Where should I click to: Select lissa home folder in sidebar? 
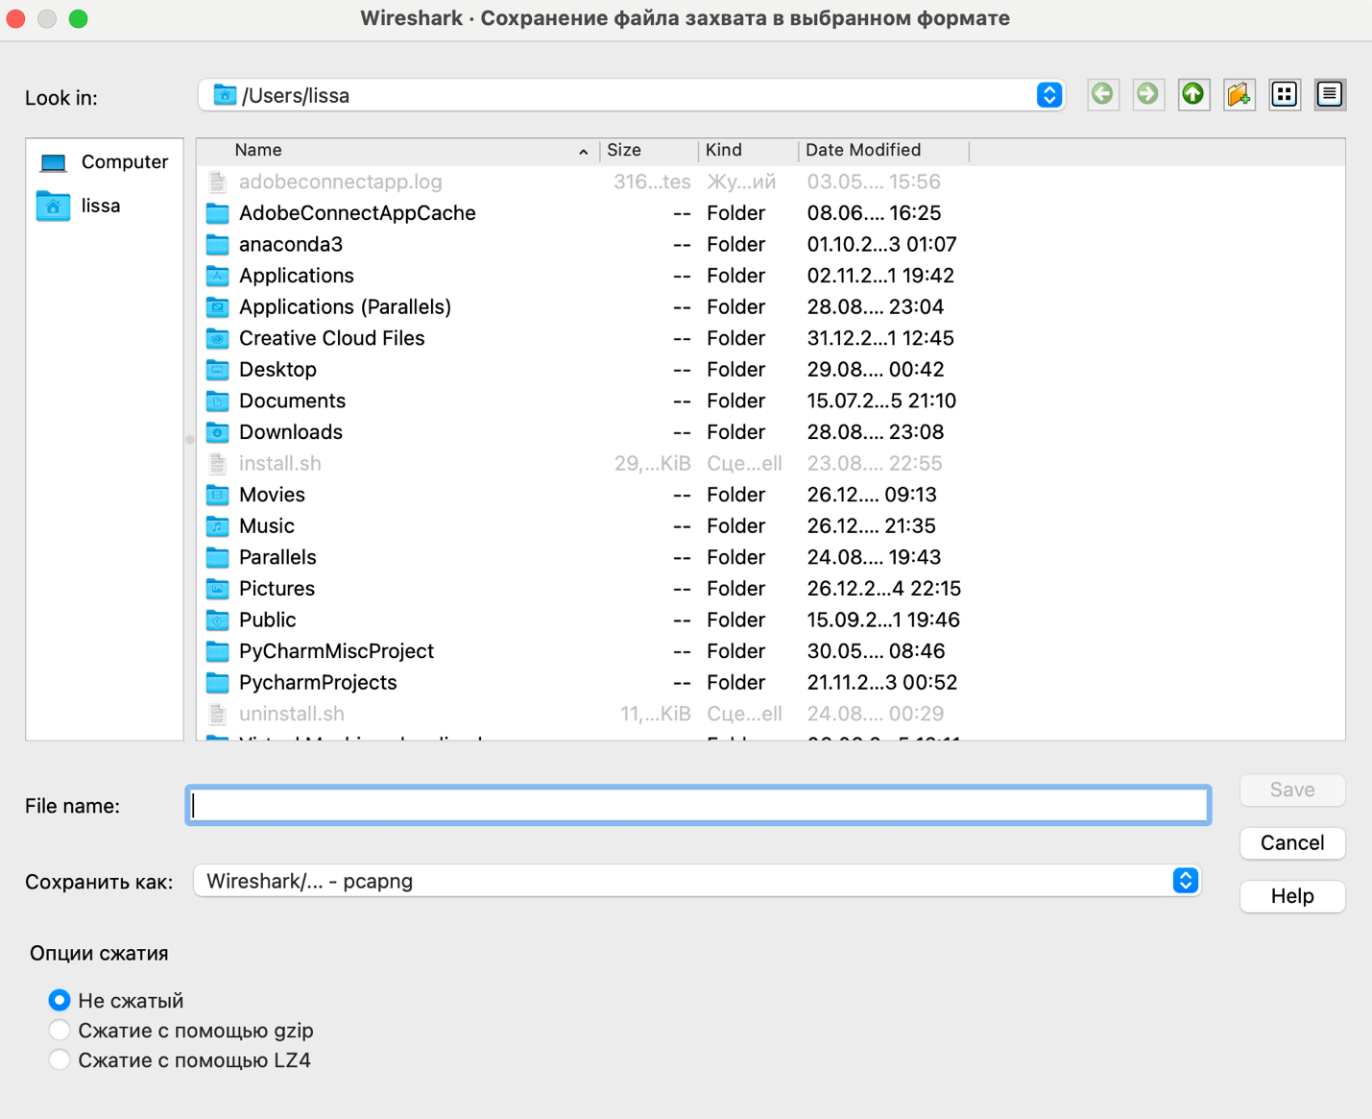[100, 206]
